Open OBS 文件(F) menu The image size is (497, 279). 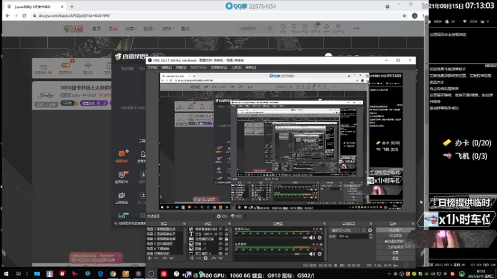(152, 68)
